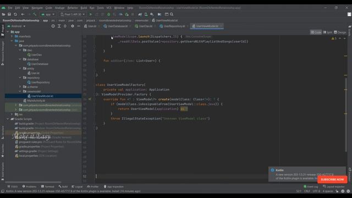Collapse the viewmodel package
This screenshot has height=198, width=352.
click(20, 91)
